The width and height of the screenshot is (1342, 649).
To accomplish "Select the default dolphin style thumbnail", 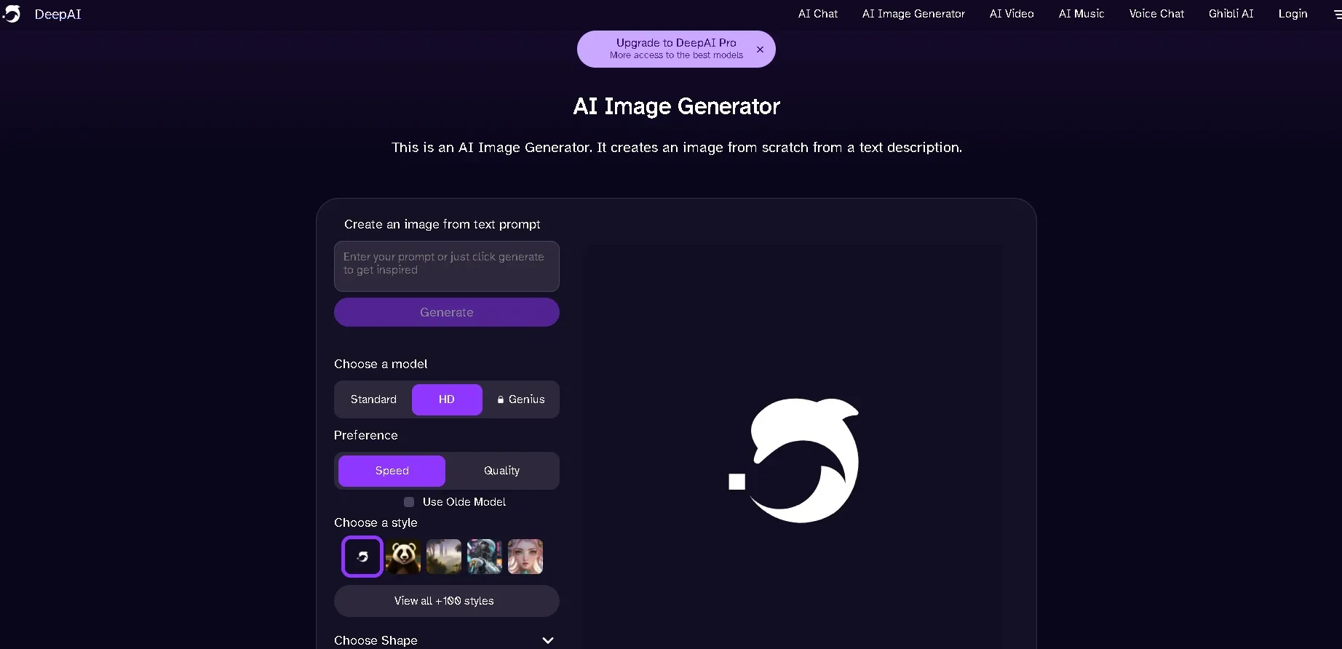I will (x=362, y=557).
